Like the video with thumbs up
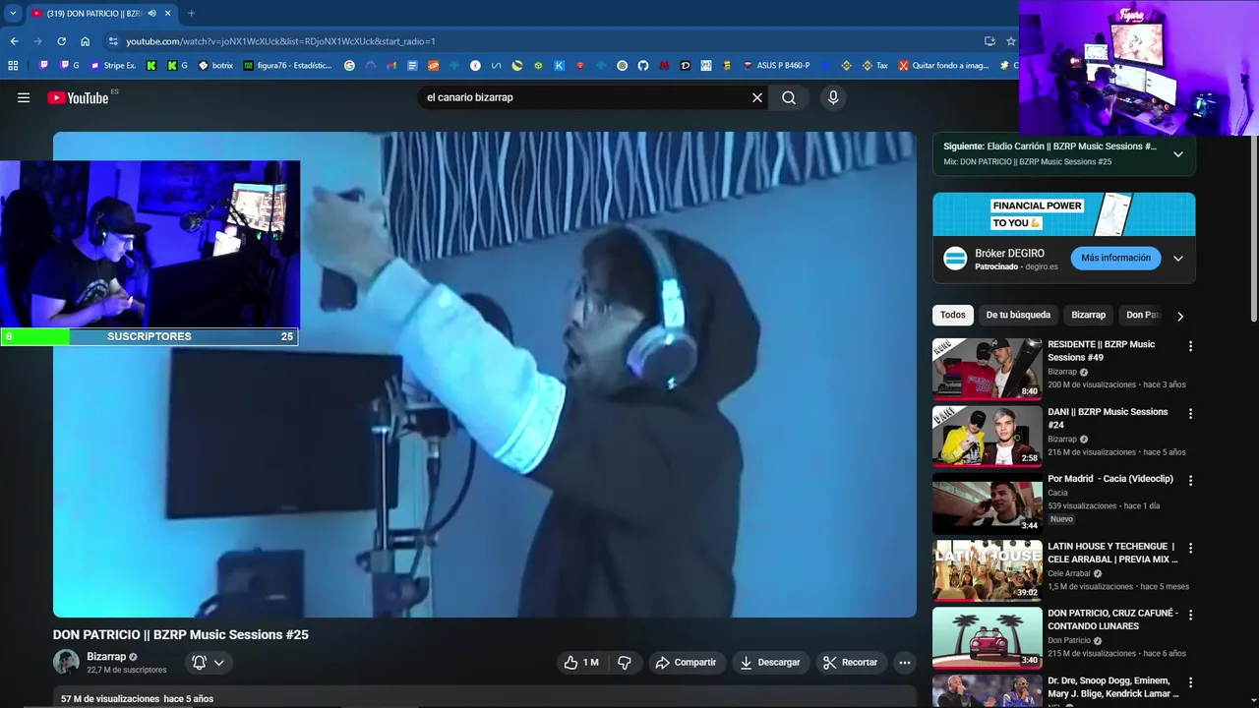This screenshot has height=708, width=1259. coord(581,663)
